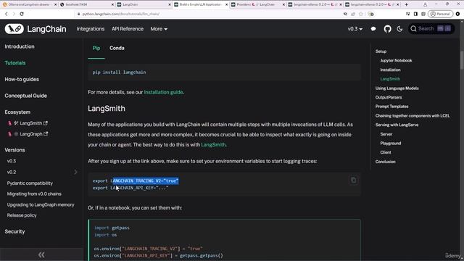Copy the export code block
The height and width of the screenshot is (261, 464).
(353, 181)
